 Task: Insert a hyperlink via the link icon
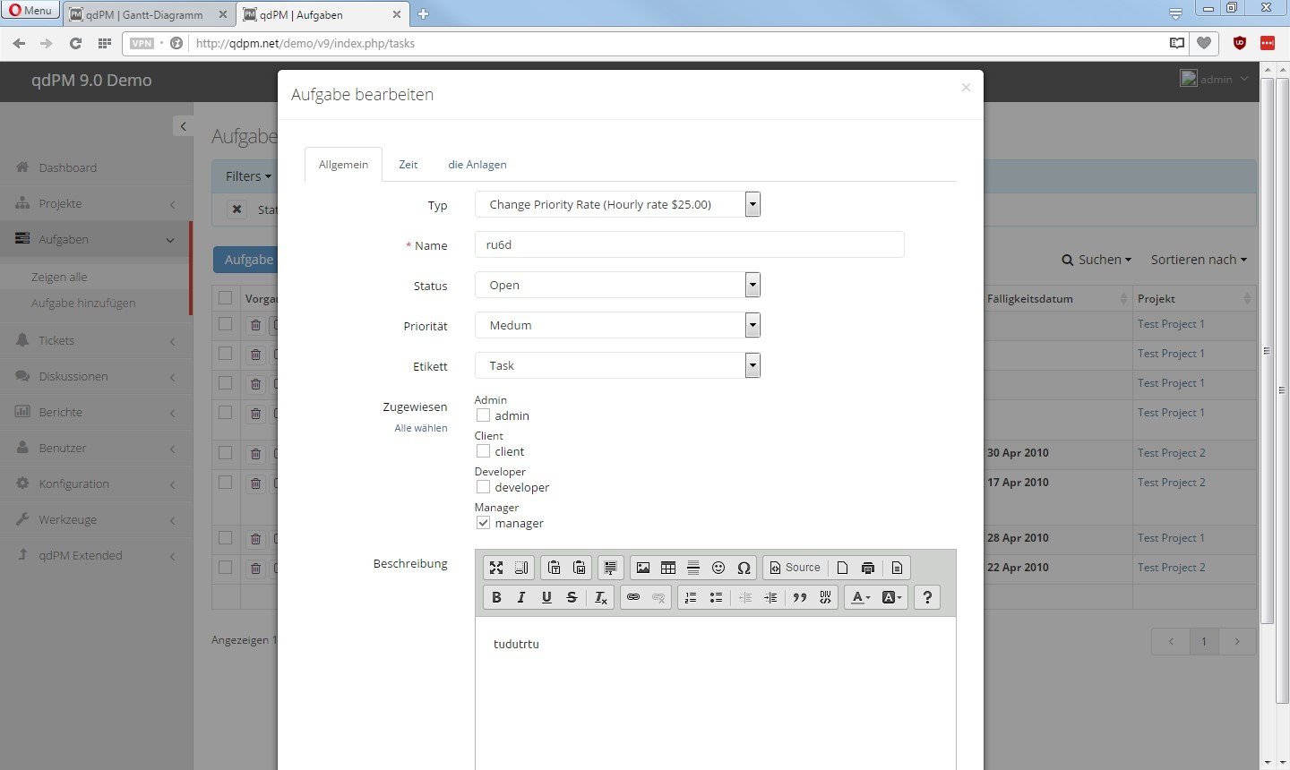point(633,597)
